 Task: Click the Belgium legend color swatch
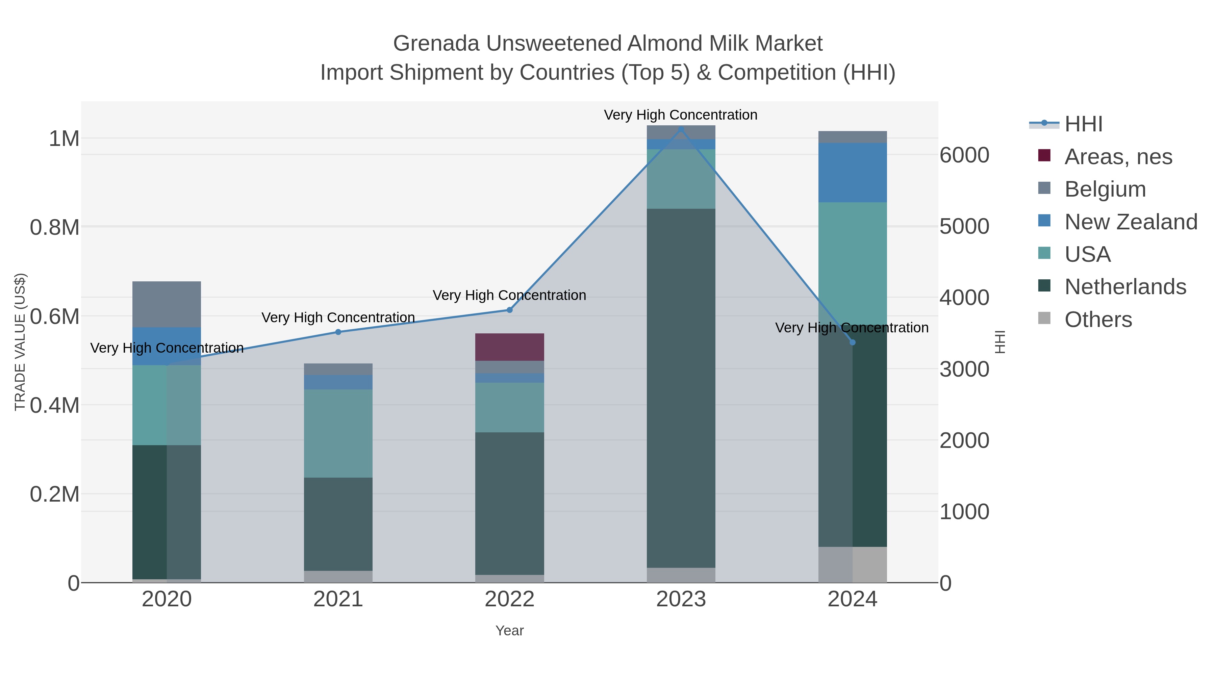[x=1044, y=188]
